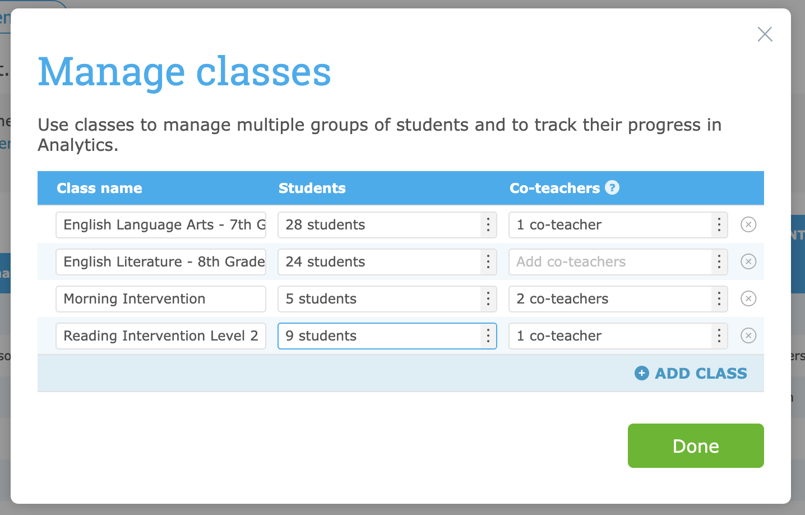
Task: Edit the Morning Intervention class name field
Action: coord(161,299)
